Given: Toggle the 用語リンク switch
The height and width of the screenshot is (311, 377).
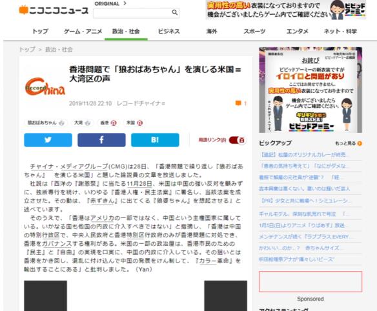Looking at the screenshot, I should [237, 140].
